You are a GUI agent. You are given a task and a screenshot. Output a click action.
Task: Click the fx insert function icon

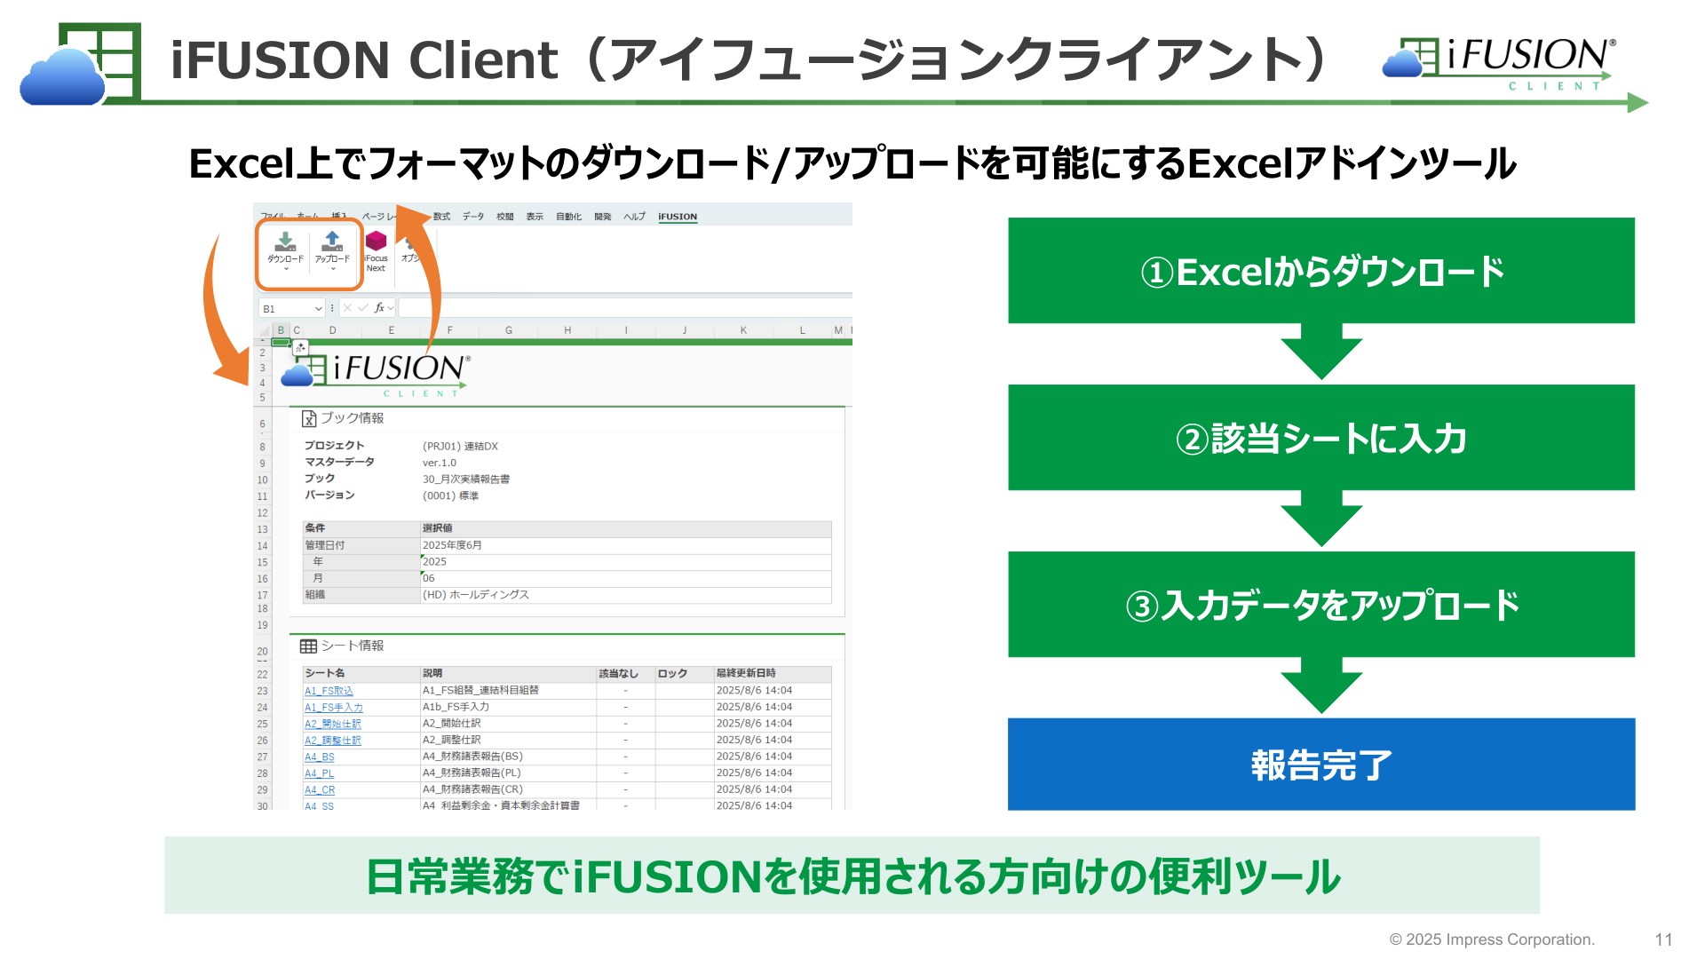pyautogui.click(x=379, y=308)
